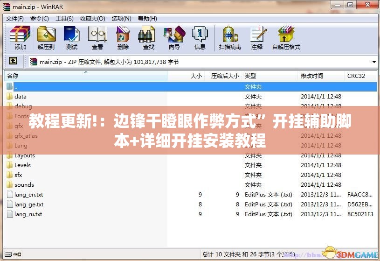Click the sfx folder icon
Image resolution: width=380 pixels, height=261 pixels.
pyautogui.click(x=9, y=175)
